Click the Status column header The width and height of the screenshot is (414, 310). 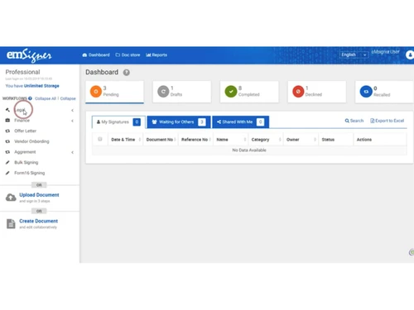[335, 140]
